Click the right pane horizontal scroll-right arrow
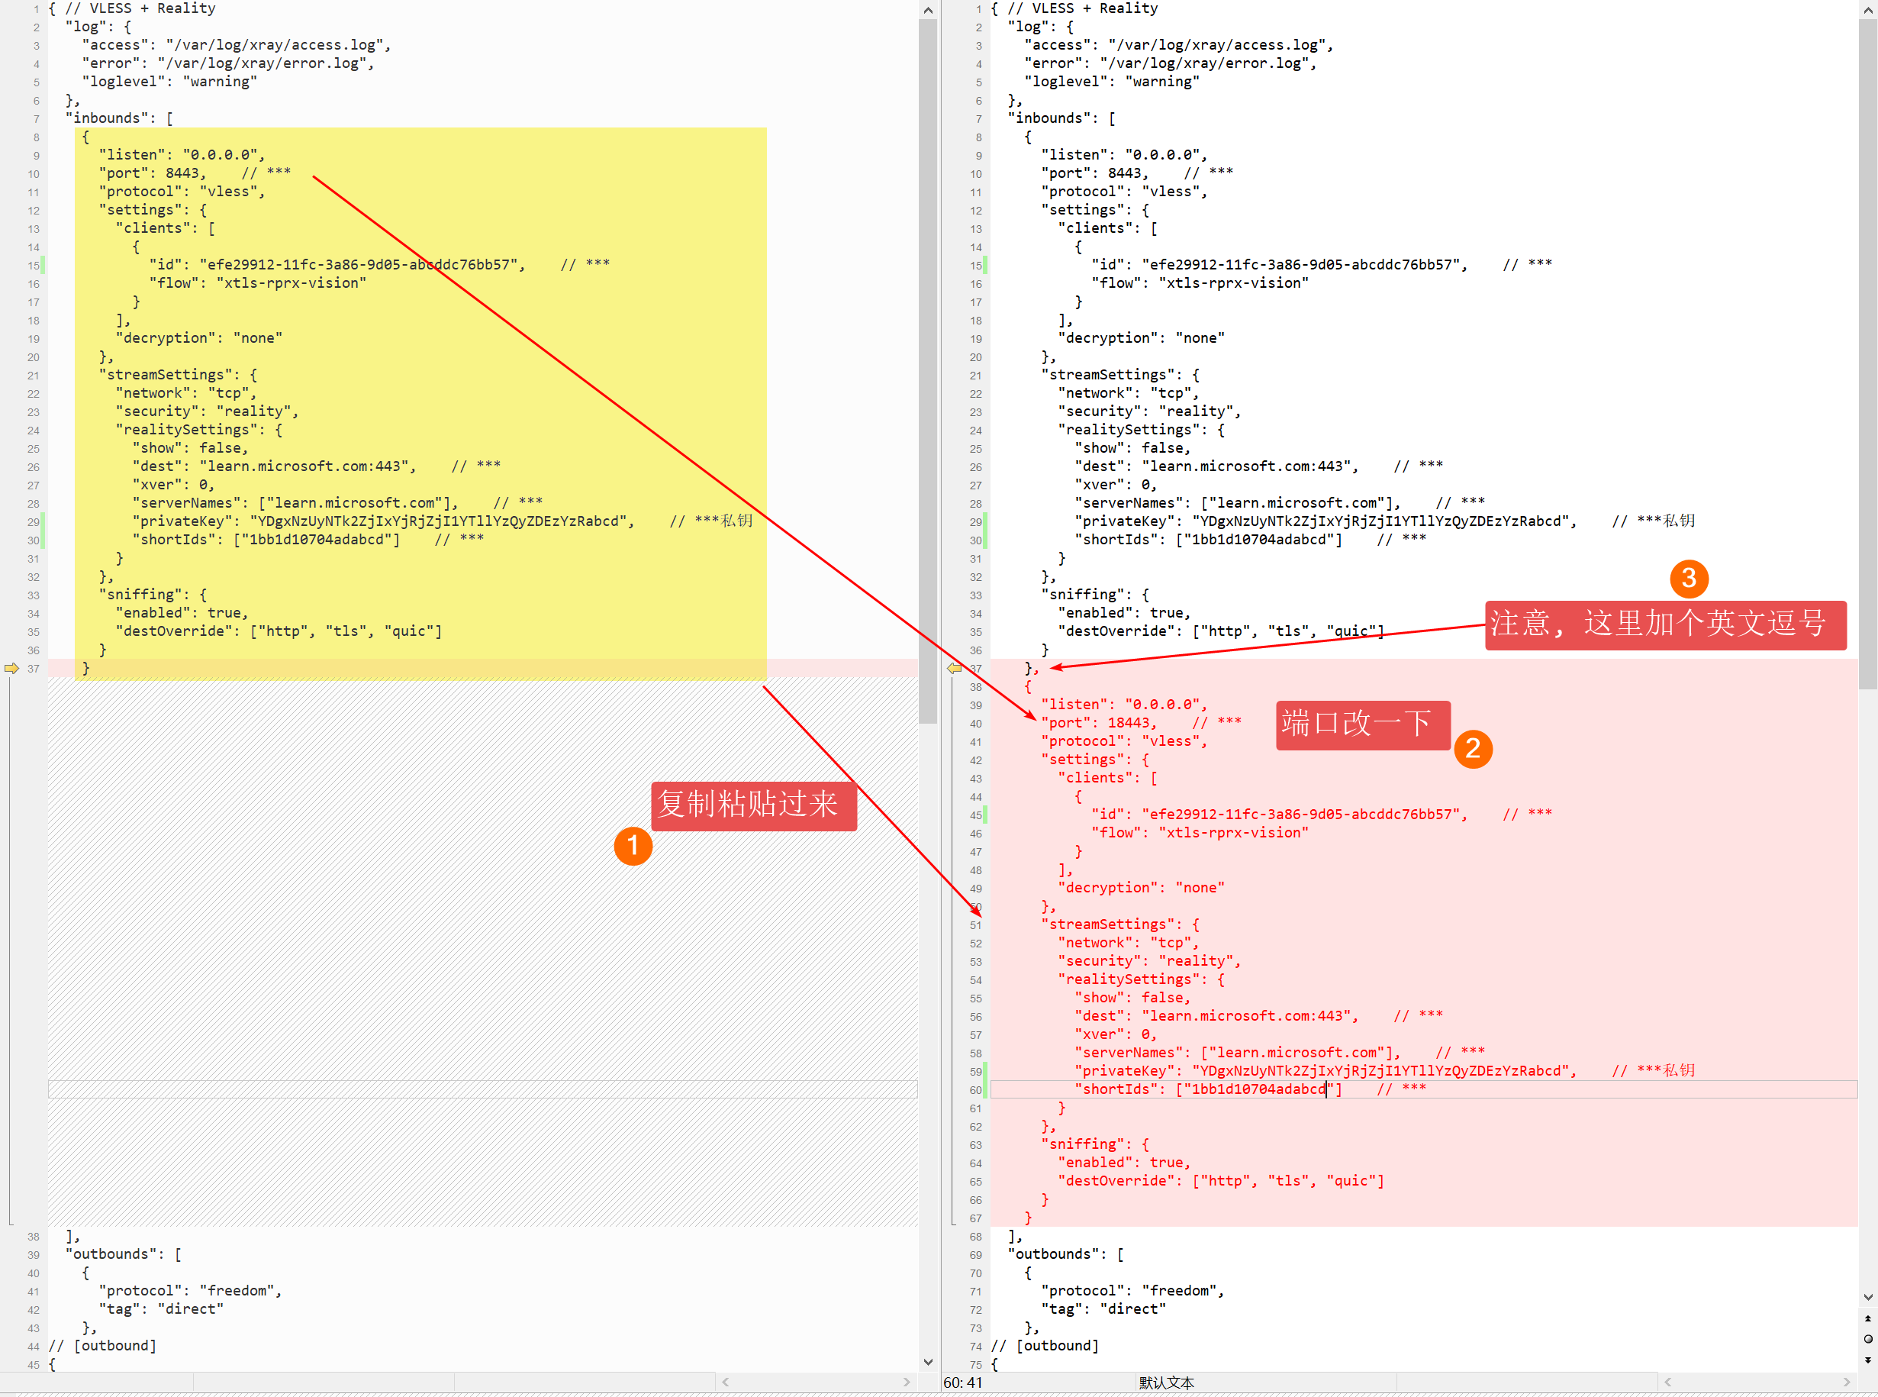This screenshot has height=1397, width=1878. pyautogui.click(x=1847, y=1382)
